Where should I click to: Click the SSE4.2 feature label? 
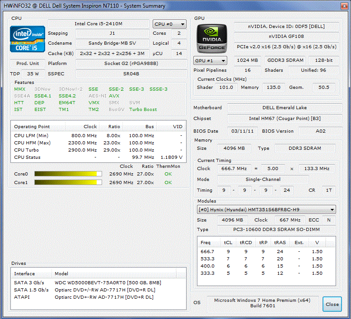point(67,96)
